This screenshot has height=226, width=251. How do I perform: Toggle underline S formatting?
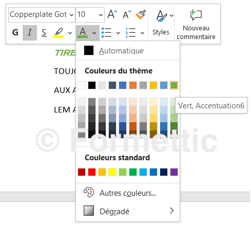tap(44, 32)
